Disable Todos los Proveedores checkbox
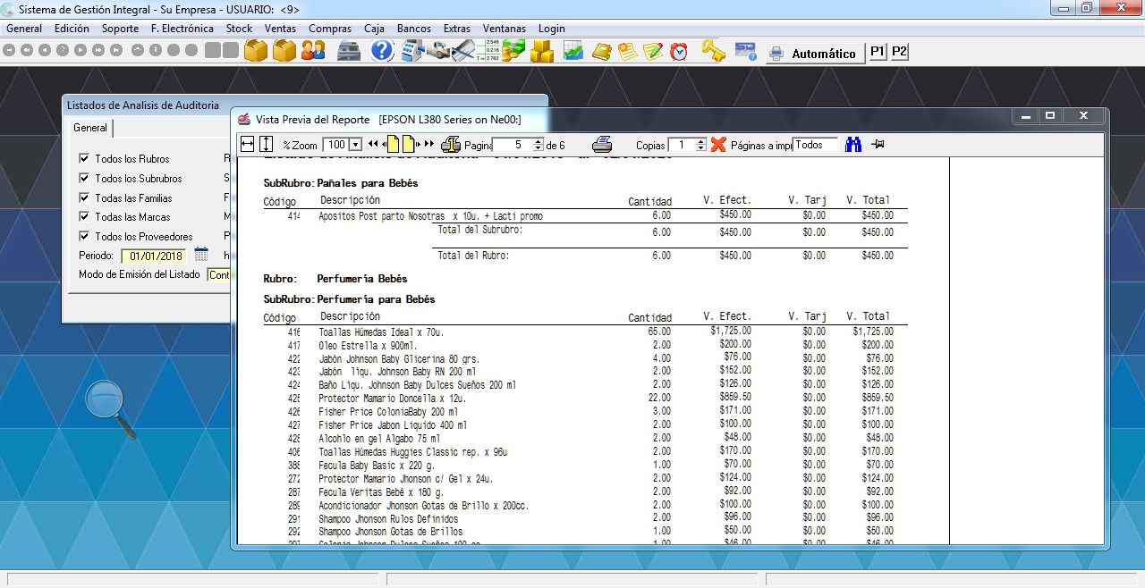Screen dimensions: 1145x588 click(84, 237)
